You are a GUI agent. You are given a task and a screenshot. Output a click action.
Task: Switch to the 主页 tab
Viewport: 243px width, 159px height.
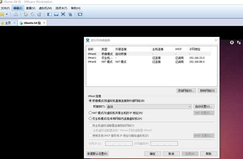(x=8, y=23)
